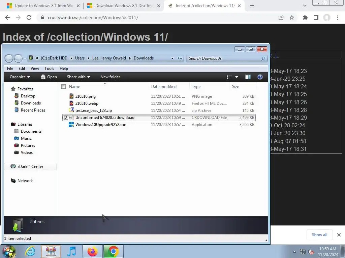Select Network in navigation pane

tap(25, 180)
